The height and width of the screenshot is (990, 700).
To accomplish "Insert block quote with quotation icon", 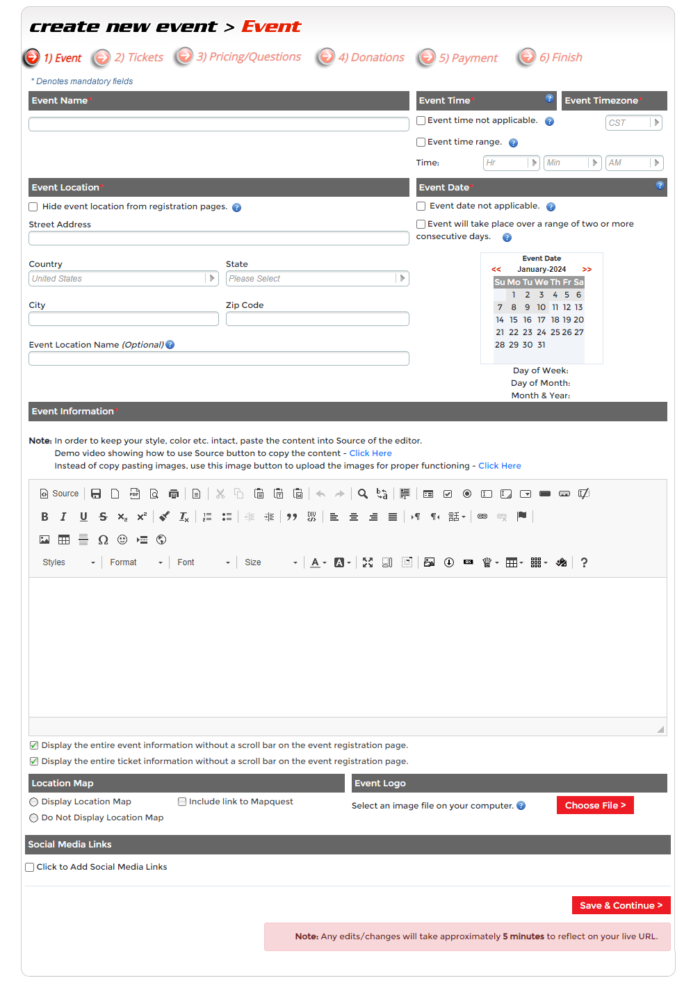I will (x=292, y=517).
